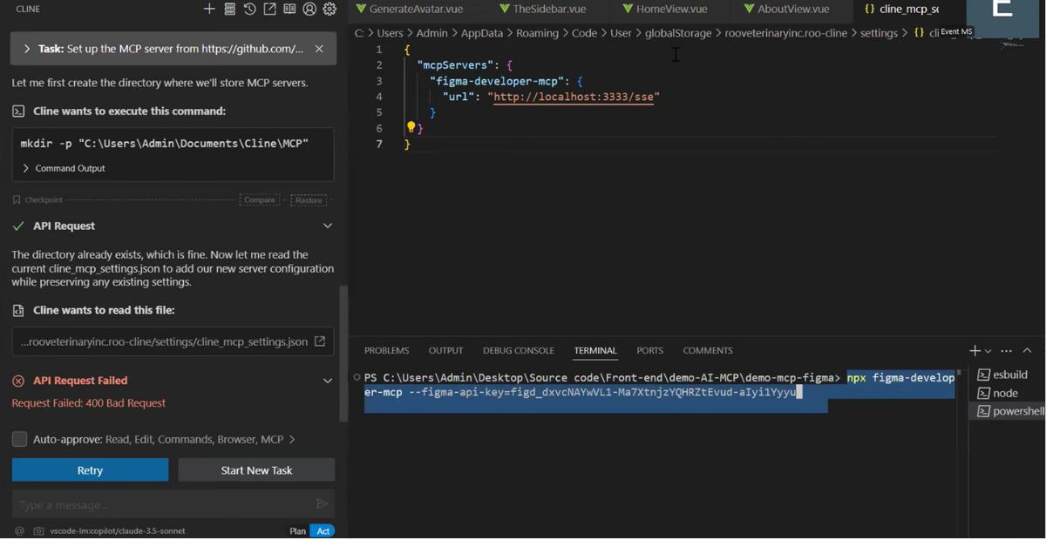Select the node terminal
This screenshot has width=1046, height=547.
pos(1009,393)
